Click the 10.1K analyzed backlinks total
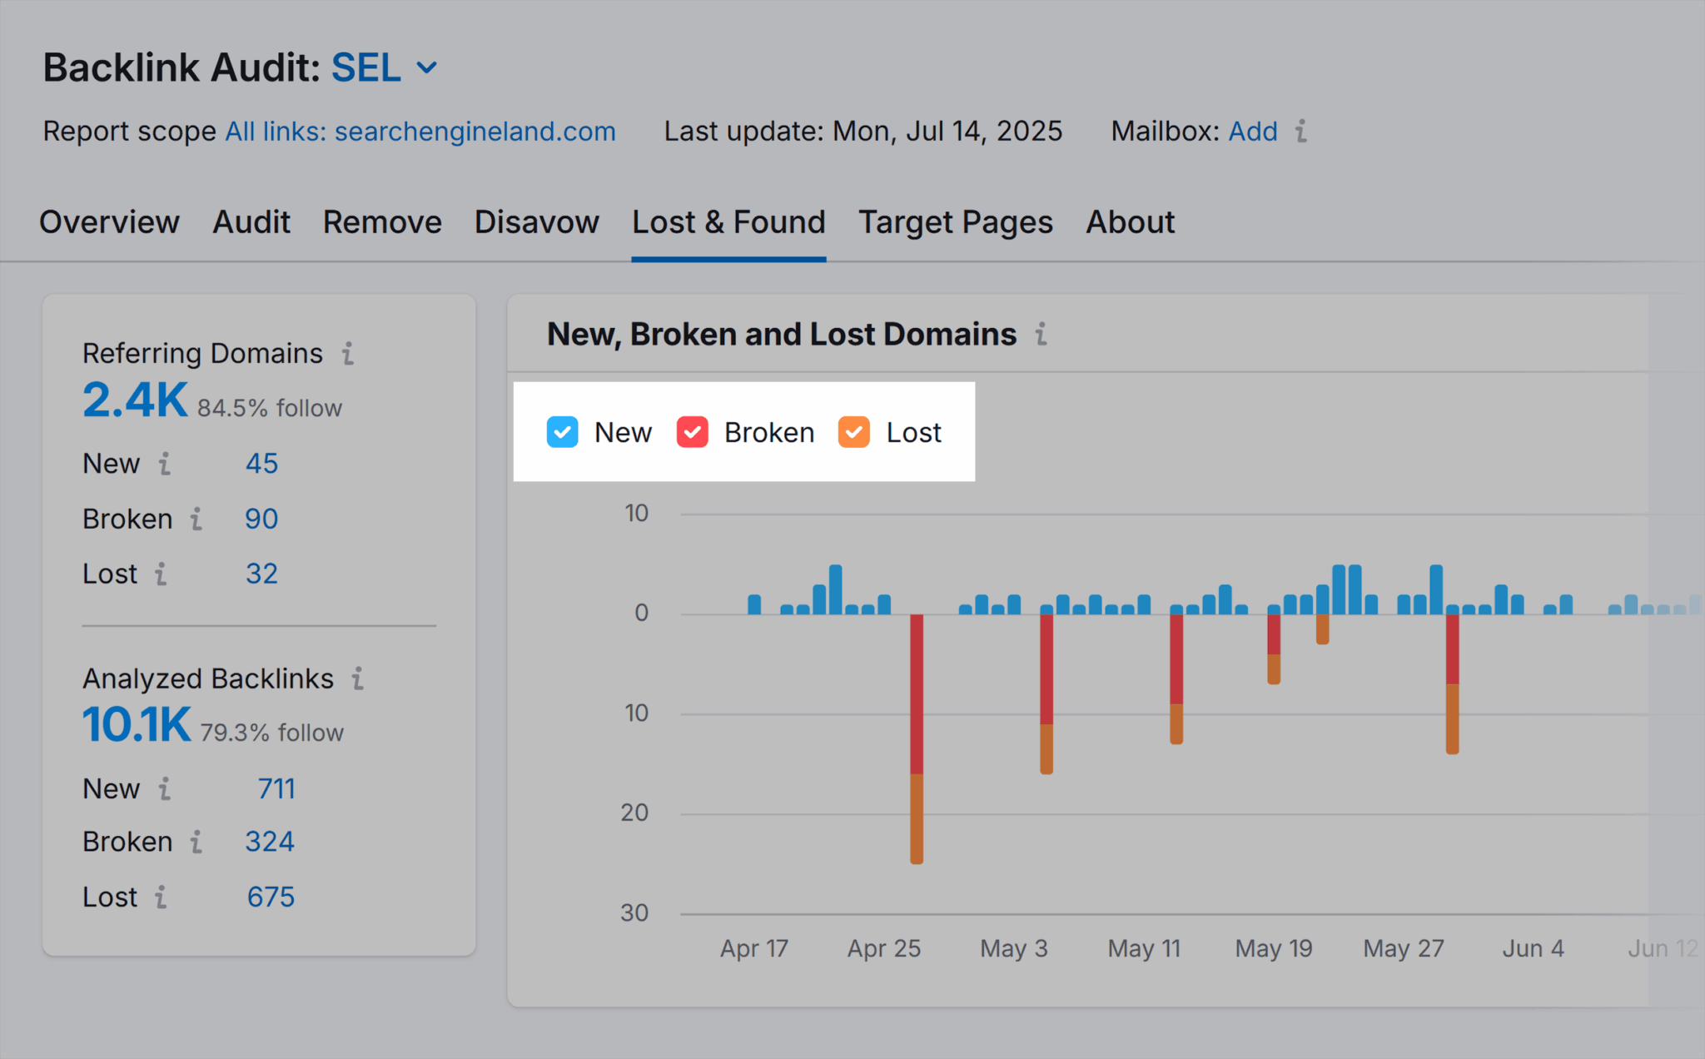 137,725
